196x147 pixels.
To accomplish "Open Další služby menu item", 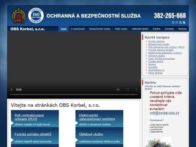I will (121, 29).
